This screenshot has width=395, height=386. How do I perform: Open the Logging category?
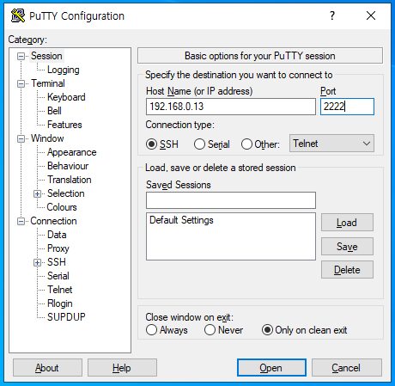64,70
